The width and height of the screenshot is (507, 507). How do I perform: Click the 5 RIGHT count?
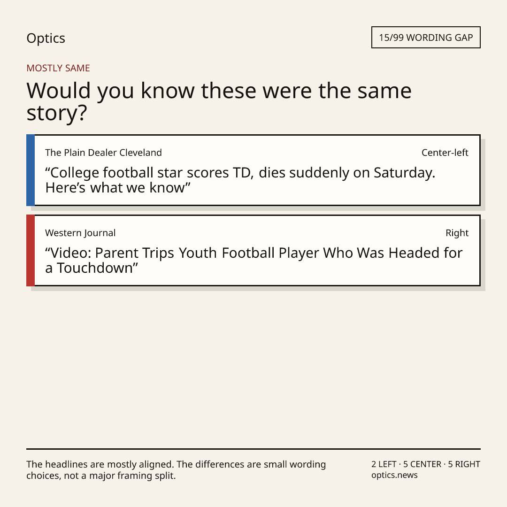pyautogui.click(x=464, y=464)
